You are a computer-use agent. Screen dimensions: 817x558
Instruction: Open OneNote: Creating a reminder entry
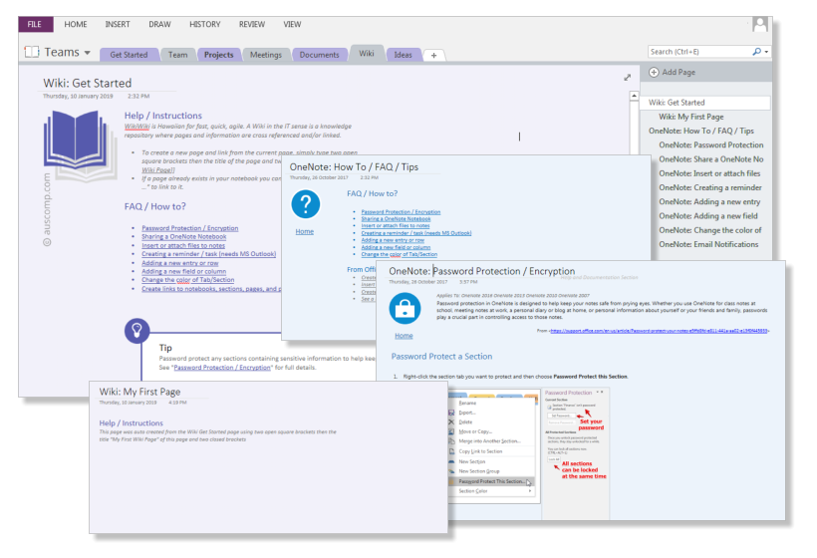pos(710,187)
